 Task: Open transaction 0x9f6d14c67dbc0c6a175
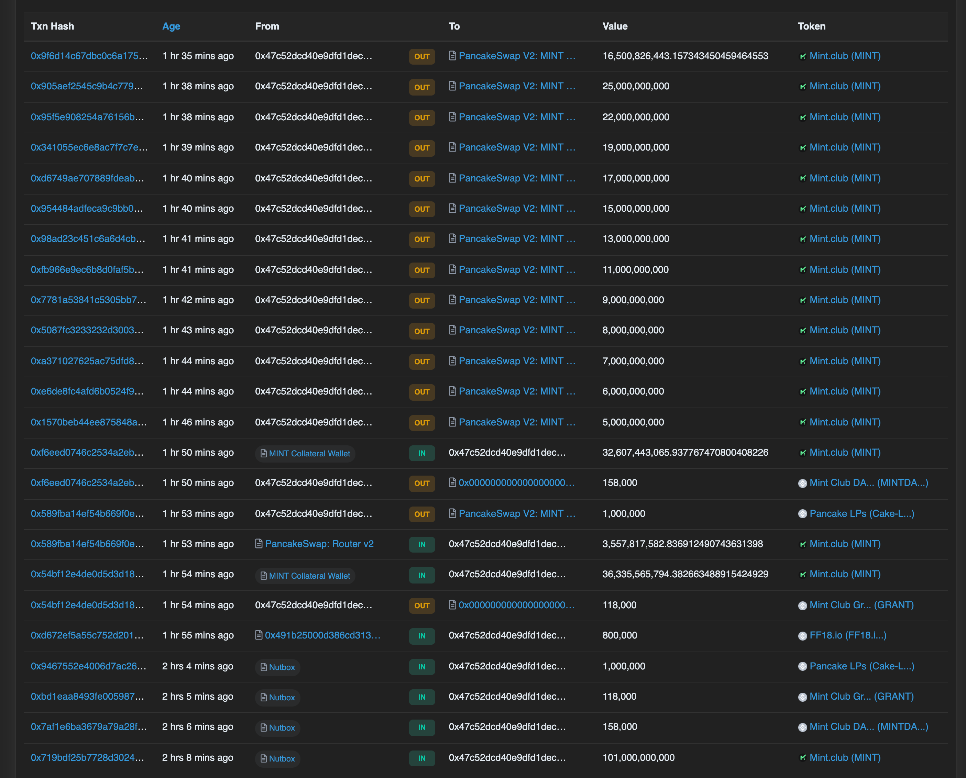click(89, 56)
